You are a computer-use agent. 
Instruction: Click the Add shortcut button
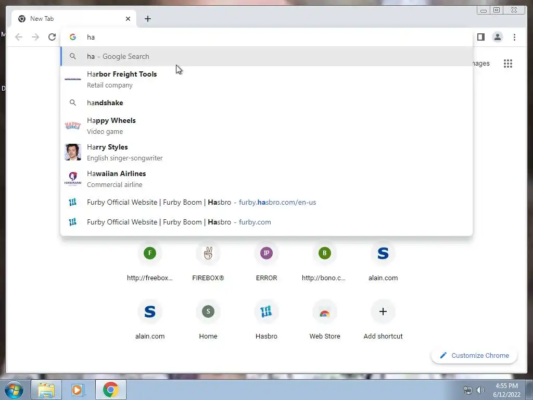coord(383,320)
